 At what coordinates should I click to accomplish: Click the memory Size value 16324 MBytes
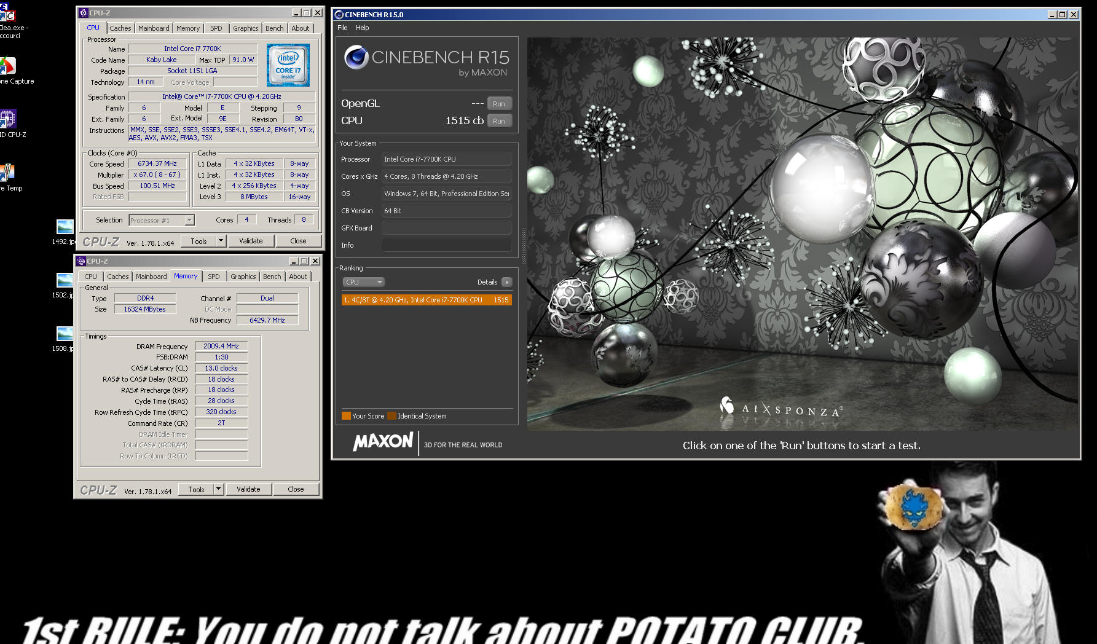tap(145, 309)
